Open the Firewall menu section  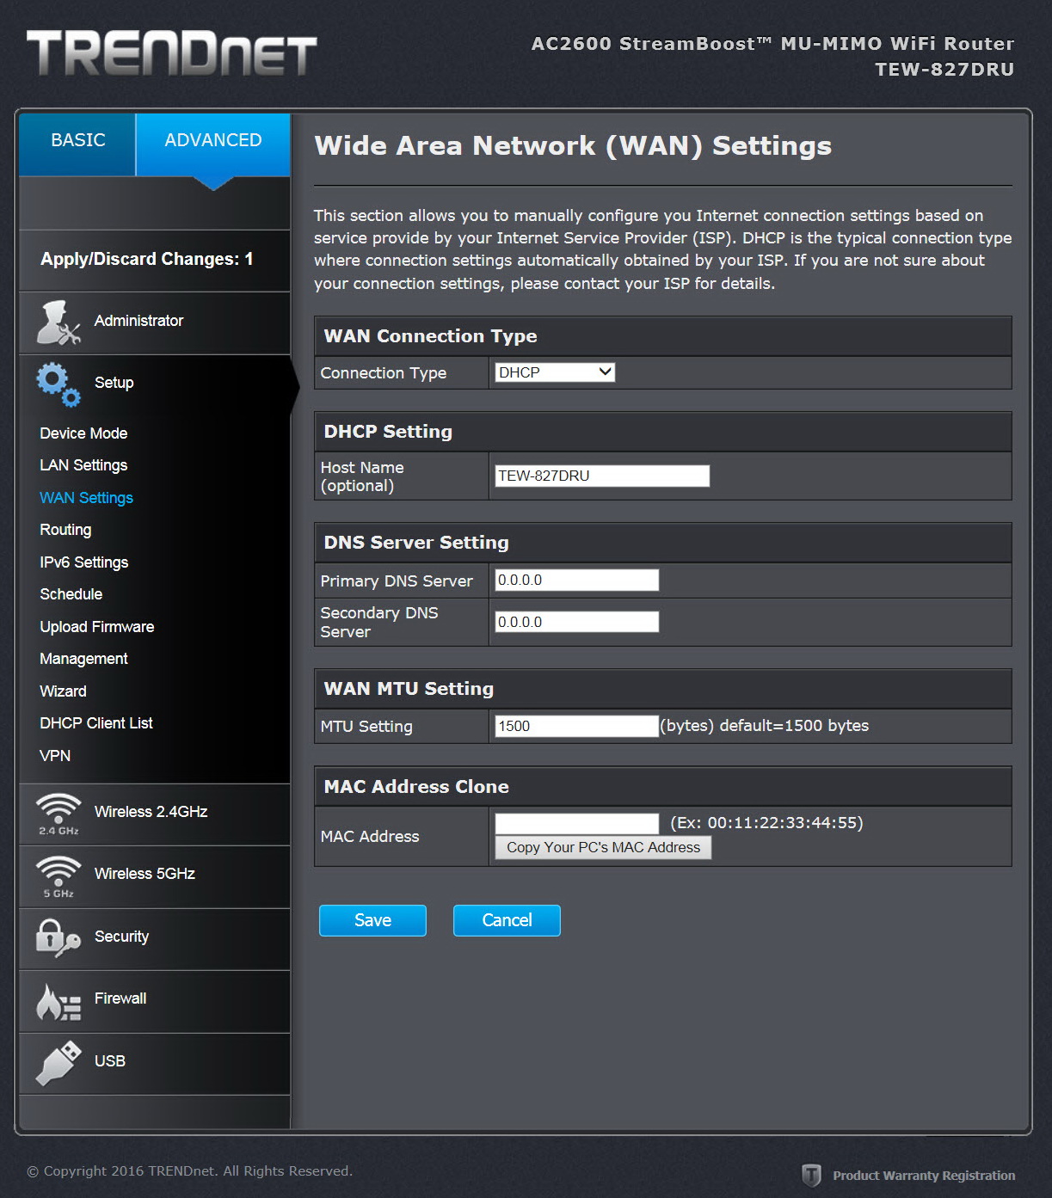(x=155, y=1001)
